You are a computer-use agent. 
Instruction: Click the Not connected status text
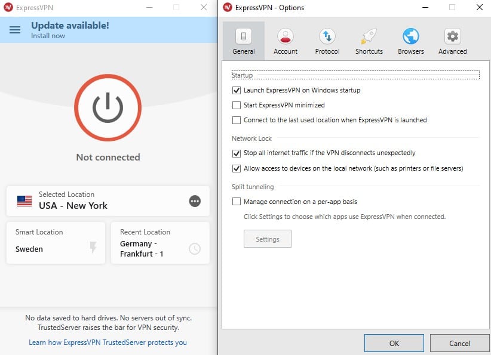108,157
